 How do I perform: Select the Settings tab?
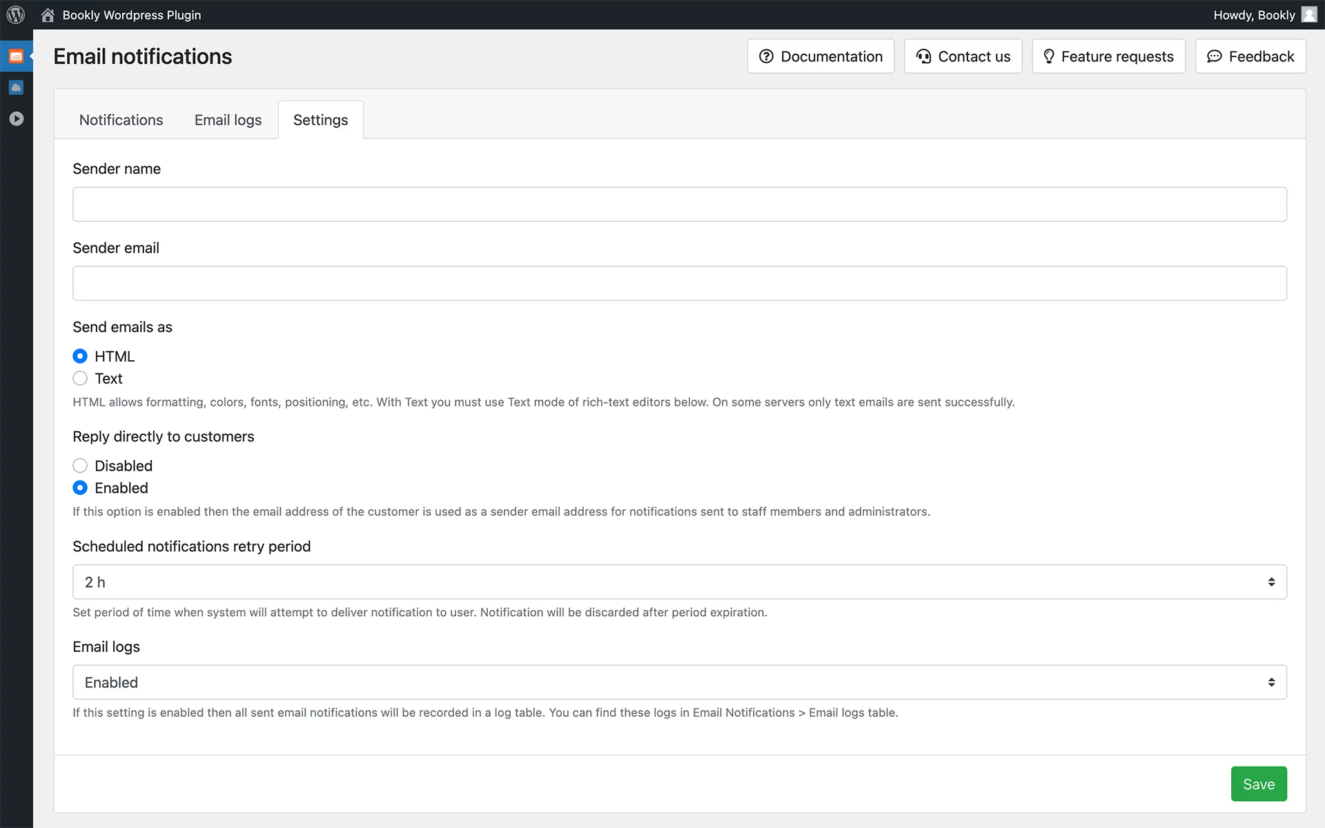320,120
